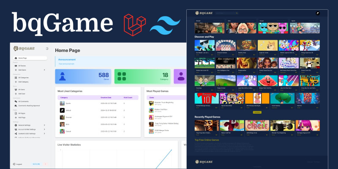
Task: Click the purple user stat card icon
Action: (x=181, y=76)
